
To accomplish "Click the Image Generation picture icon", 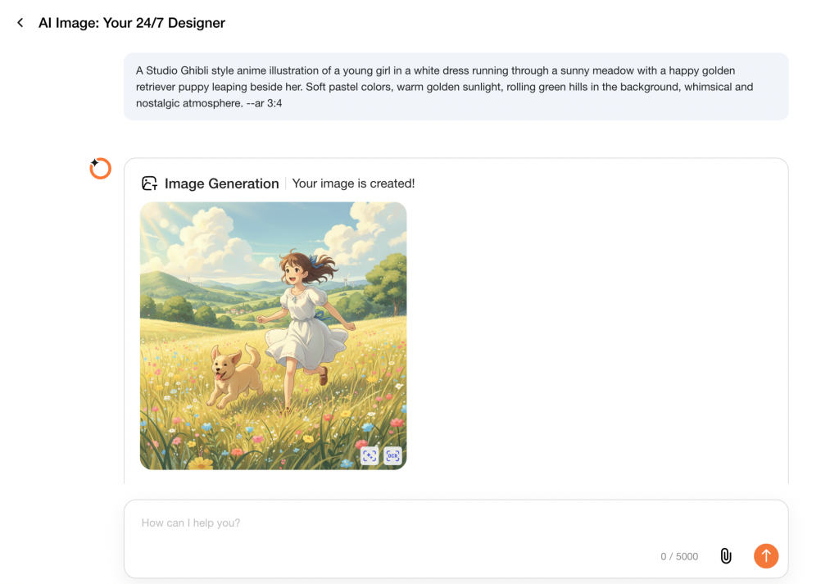I will point(149,183).
